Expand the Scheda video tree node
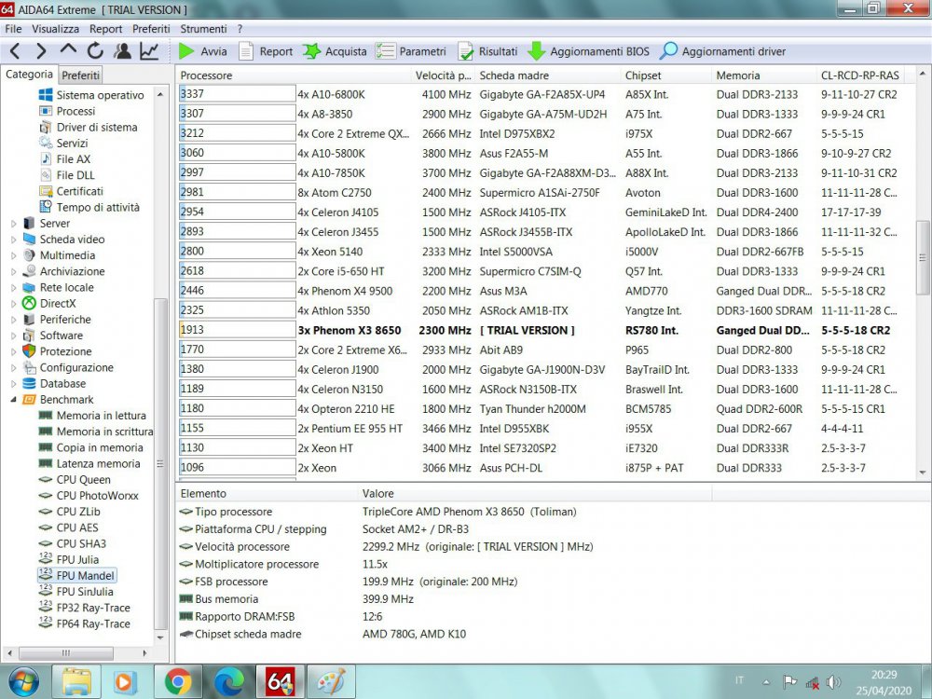The image size is (932, 699). coord(13,240)
